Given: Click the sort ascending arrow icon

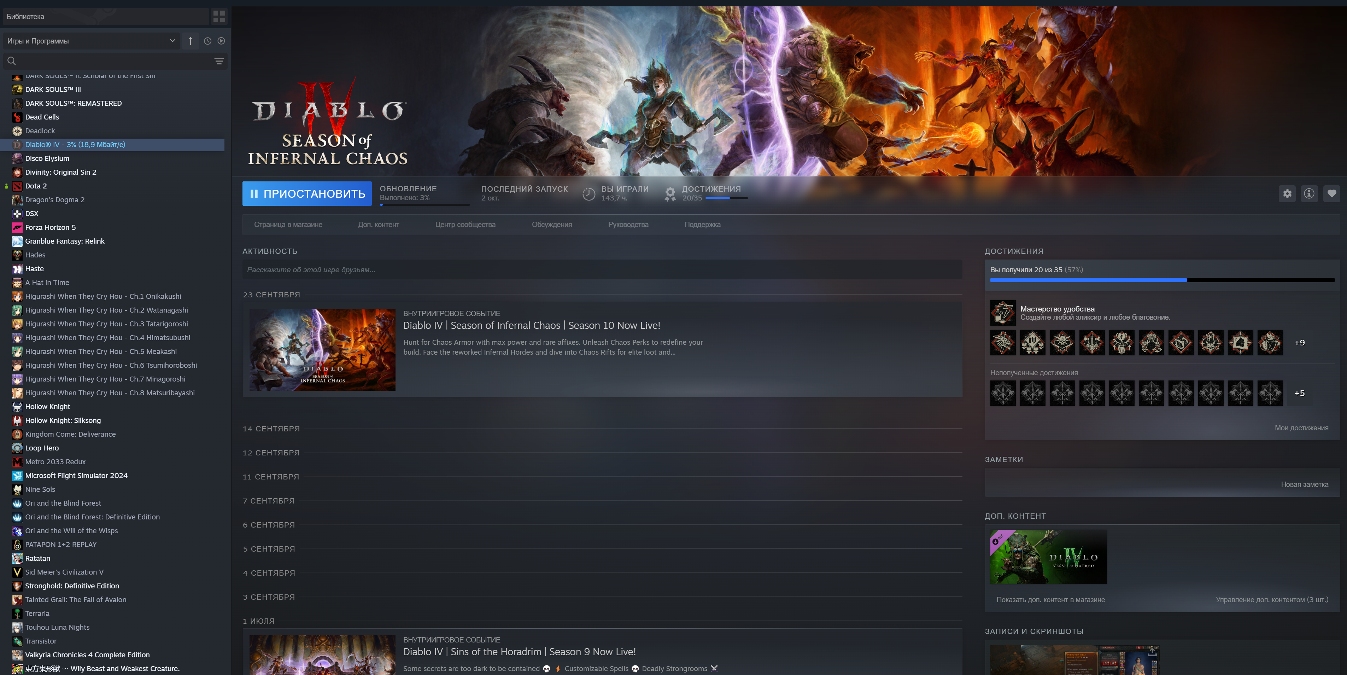Looking at the screenshot, I should (x=191, y=41).
